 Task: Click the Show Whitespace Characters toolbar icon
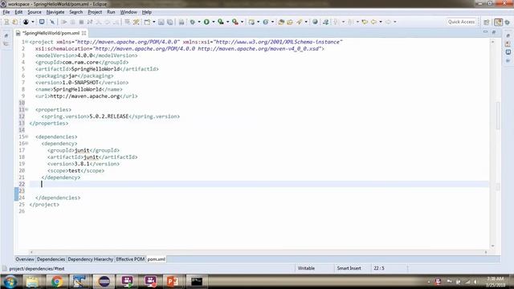click(136, 22)
